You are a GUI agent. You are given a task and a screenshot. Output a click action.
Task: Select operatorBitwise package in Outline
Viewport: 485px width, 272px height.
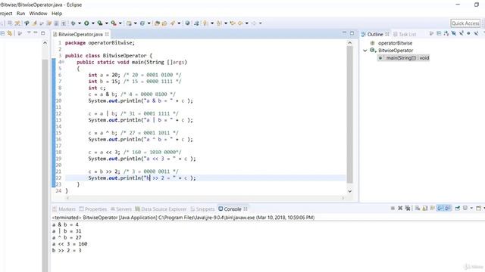click(392, 43)
